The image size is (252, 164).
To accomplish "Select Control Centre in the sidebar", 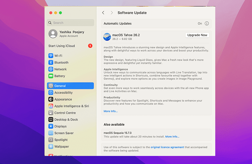I will 70,113.
